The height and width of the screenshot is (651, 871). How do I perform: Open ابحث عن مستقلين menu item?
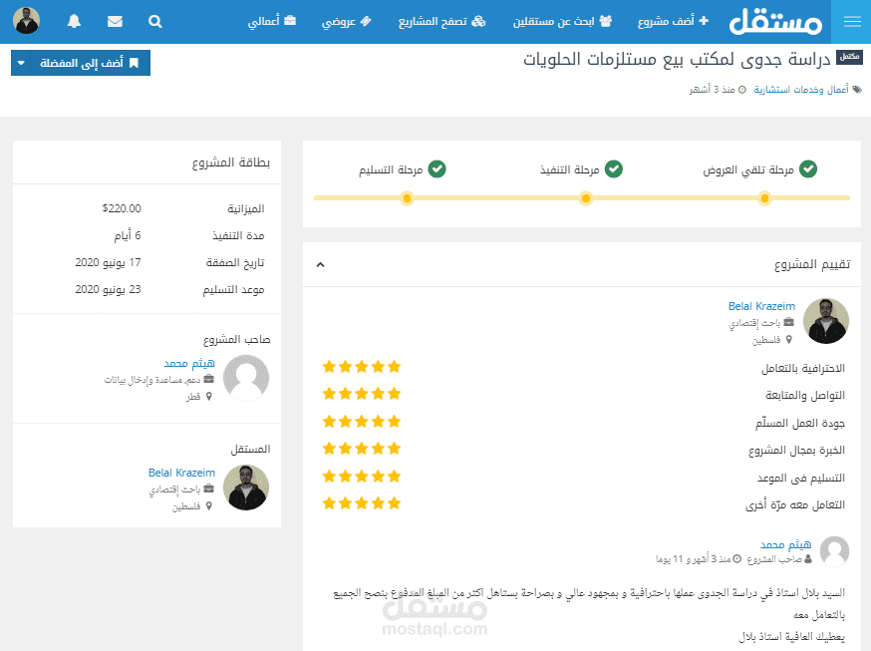(x=562, y=21)
